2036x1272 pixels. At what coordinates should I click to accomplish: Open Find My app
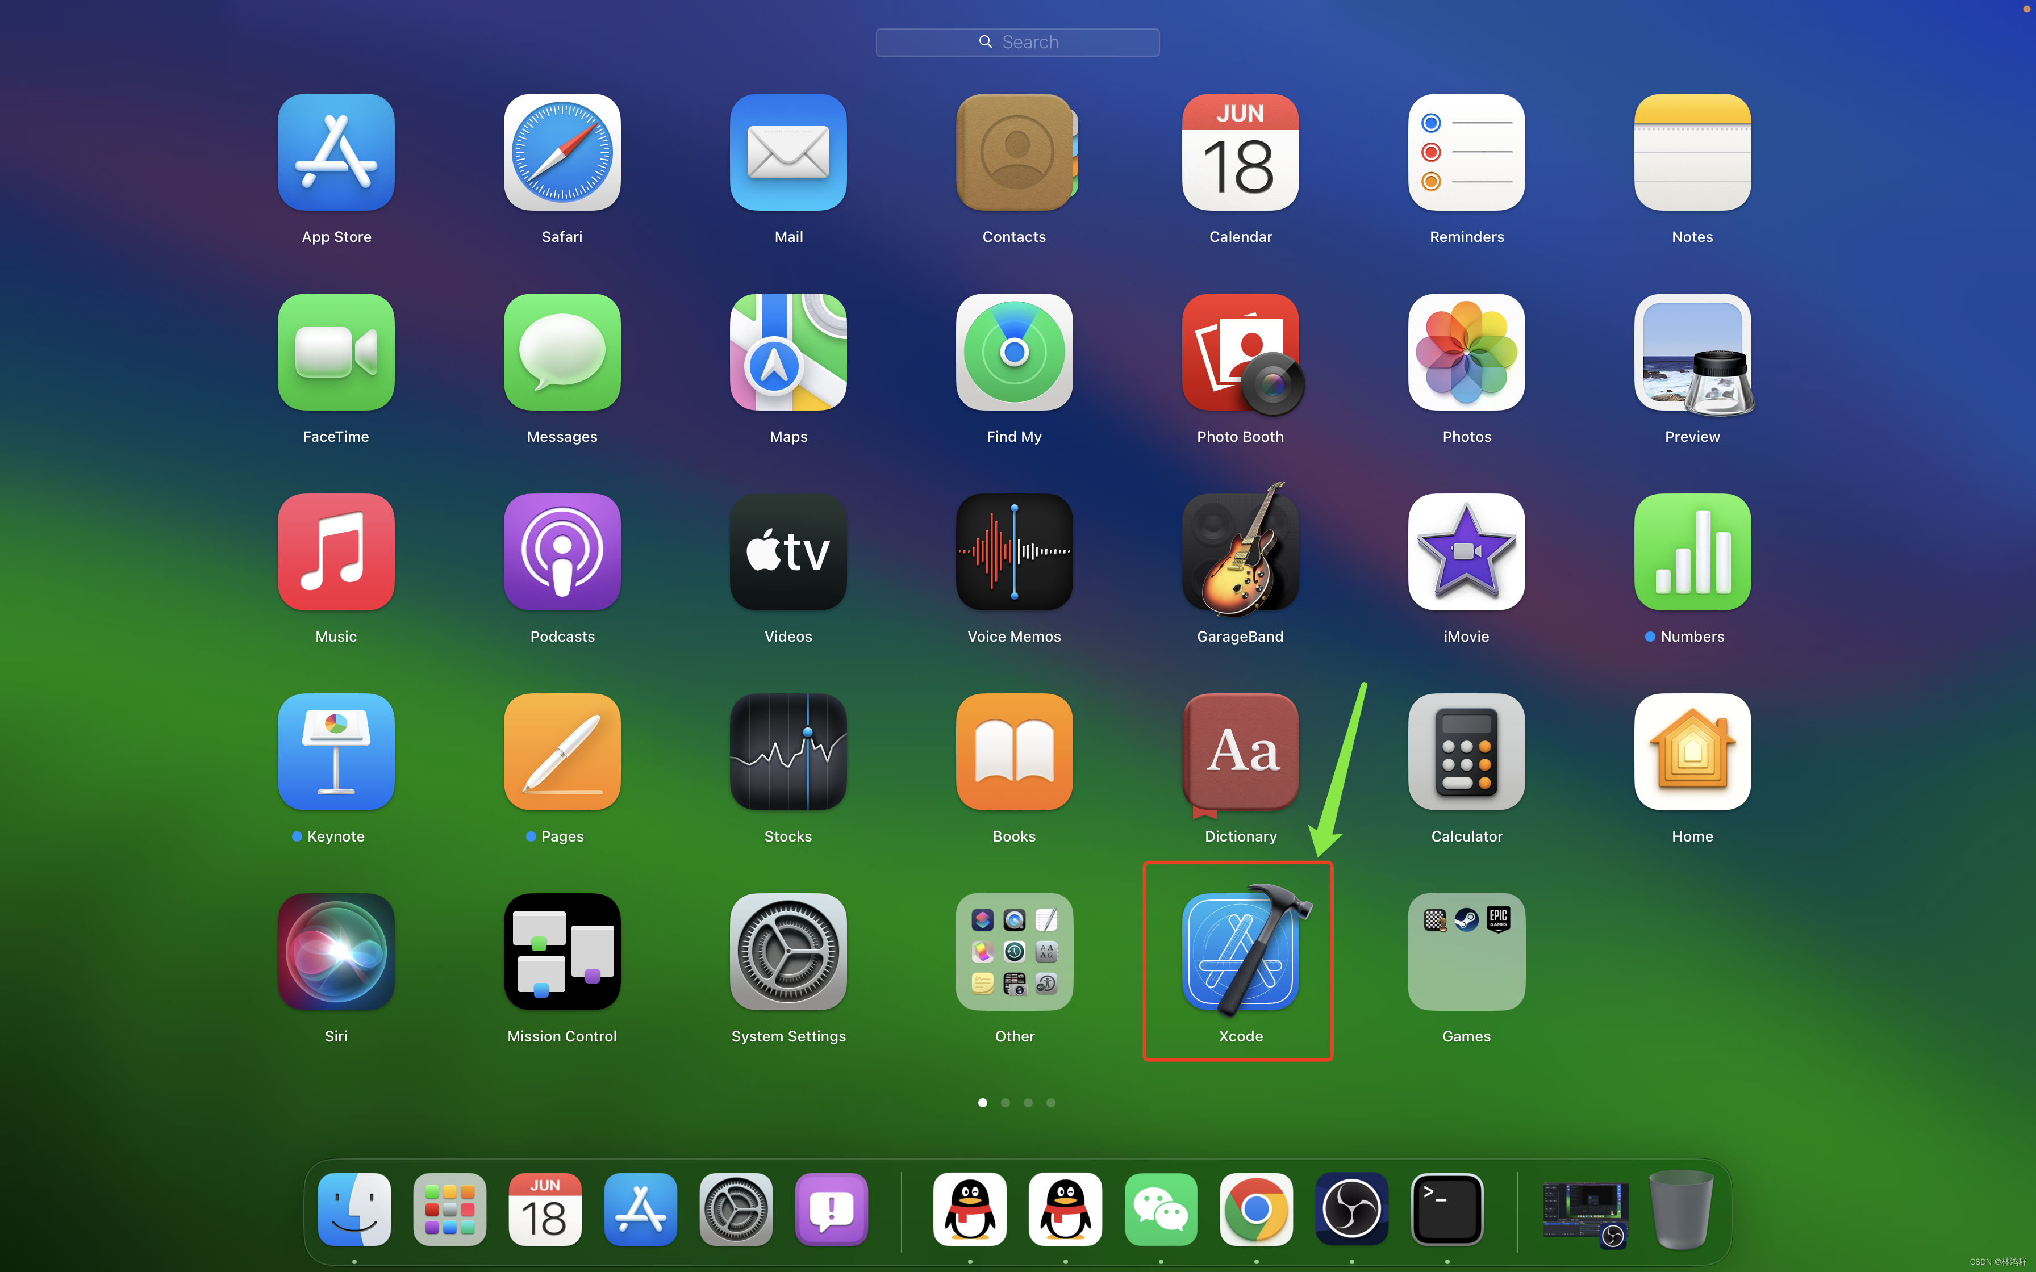1014,352
